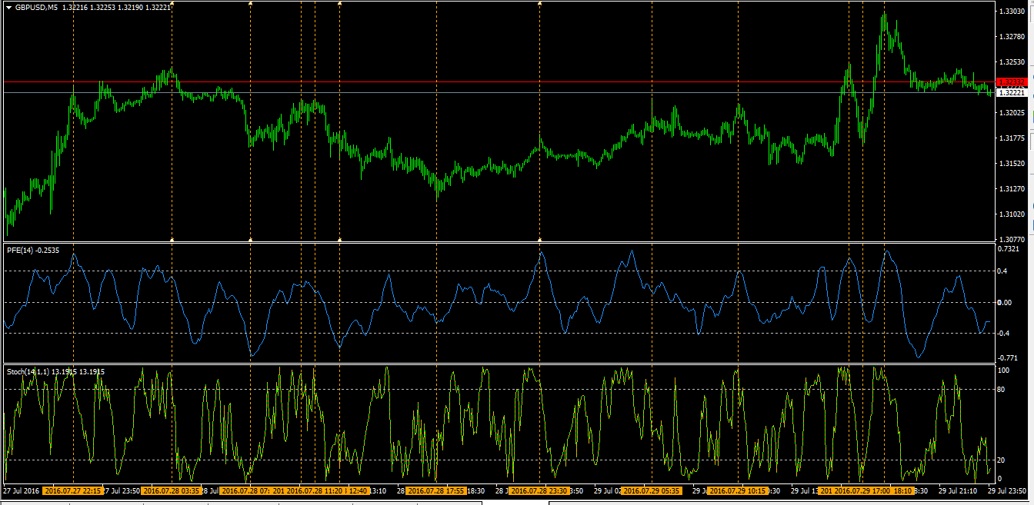This screenshot has height=505, width=1034.
Task: Click the -0.771 PFE scale value
Action: coord(1009,358)
